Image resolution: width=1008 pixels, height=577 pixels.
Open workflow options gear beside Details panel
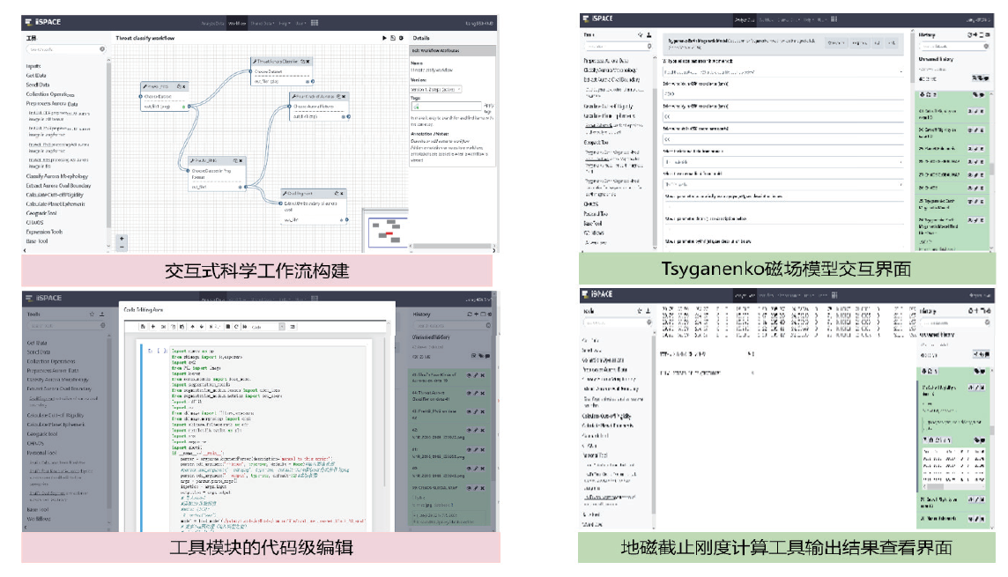click(401, 38)
